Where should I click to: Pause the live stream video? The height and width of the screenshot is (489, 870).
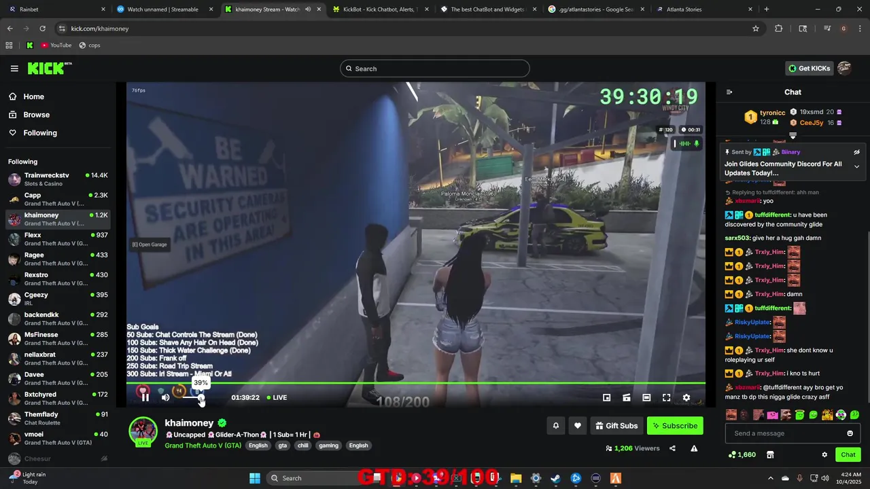pyautogui.click(x=145, y=397)
